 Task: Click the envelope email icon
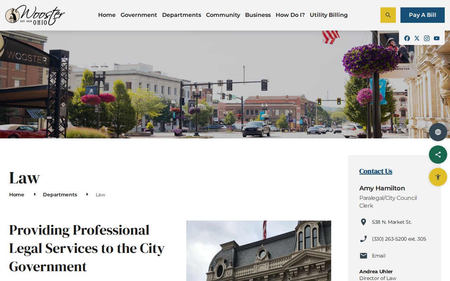(x=364, y=256)
